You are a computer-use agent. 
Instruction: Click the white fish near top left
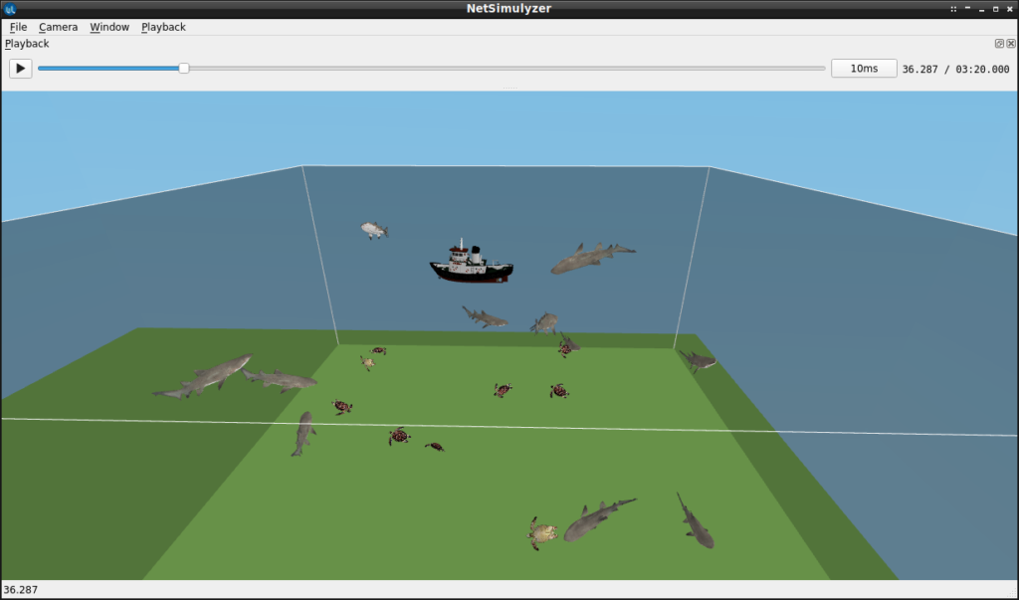pyautogui.click(x=374, y=230)
